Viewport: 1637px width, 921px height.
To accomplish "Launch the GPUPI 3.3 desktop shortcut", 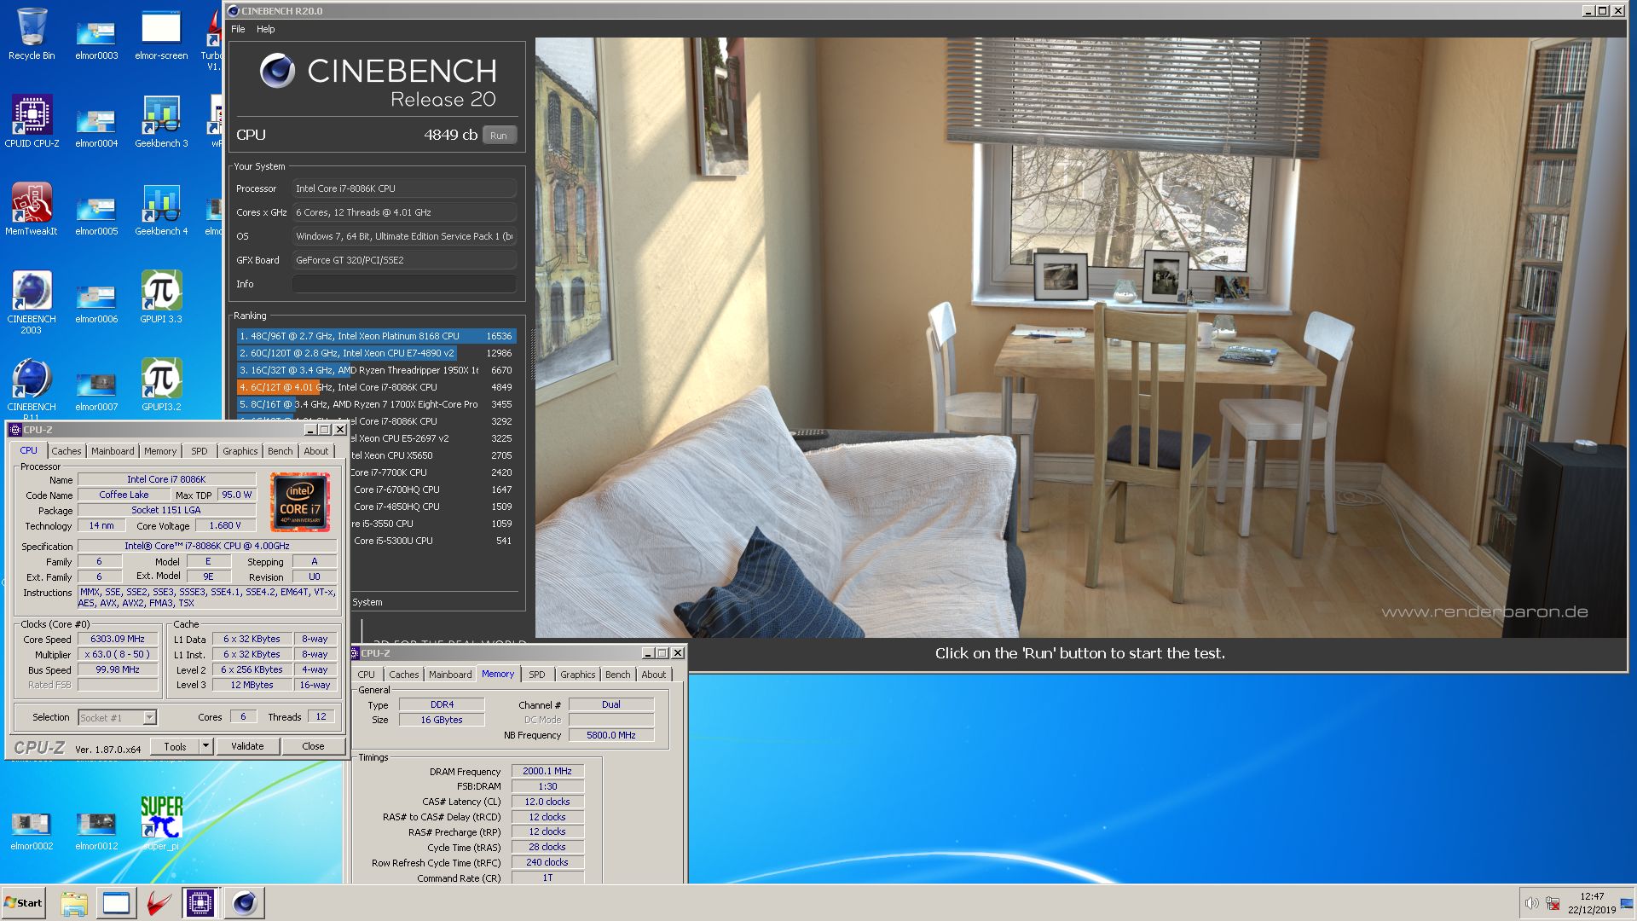I will point(161,297).
